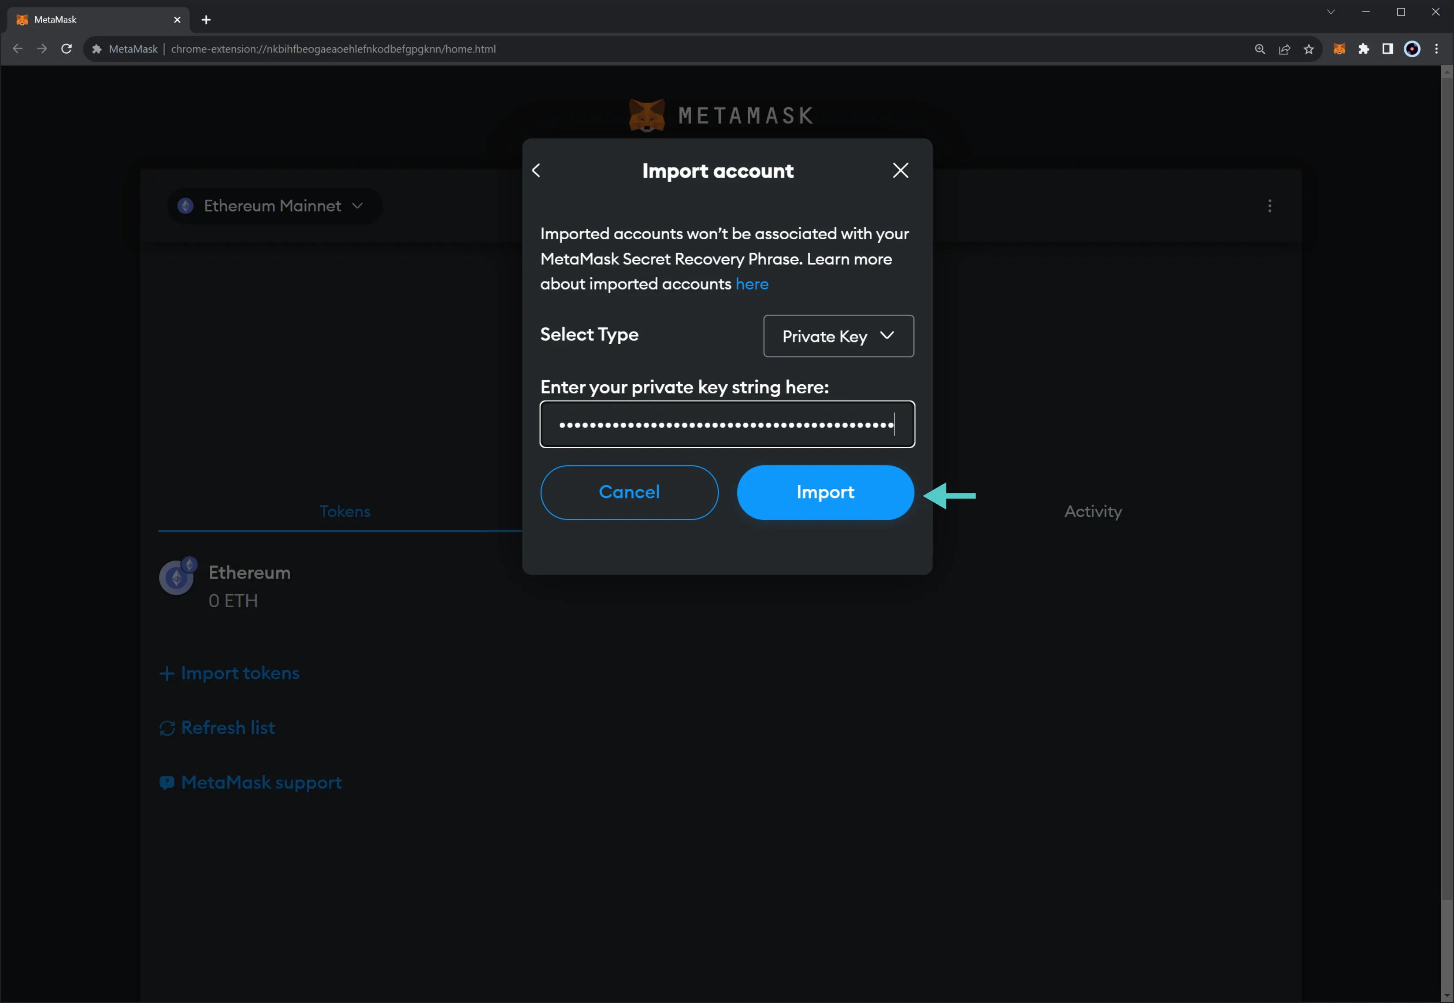Click the Import button

(824, 492)
